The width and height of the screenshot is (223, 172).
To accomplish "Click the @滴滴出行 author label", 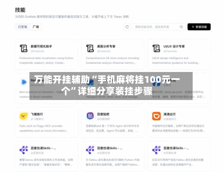I will click(x=170, y=119).
